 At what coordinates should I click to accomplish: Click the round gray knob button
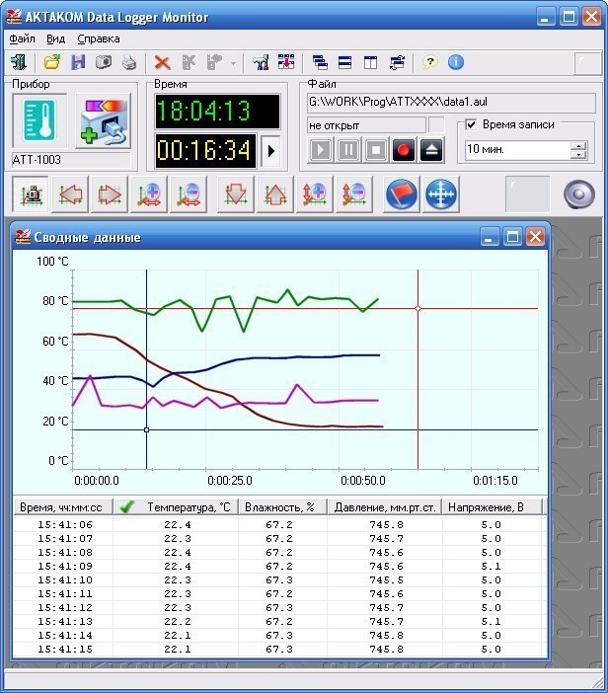coord(579,194)
